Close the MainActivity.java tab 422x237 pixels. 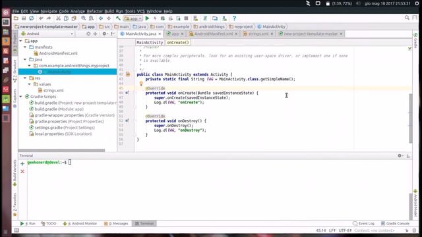160,34
